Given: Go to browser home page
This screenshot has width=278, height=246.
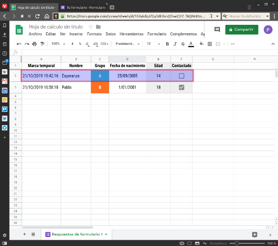Looking at the screenshot, I should [x=47, y=16].
